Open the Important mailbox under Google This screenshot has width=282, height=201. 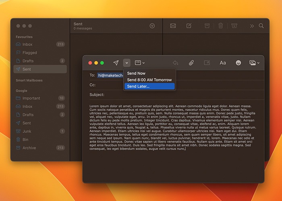[x=40, y=98]
